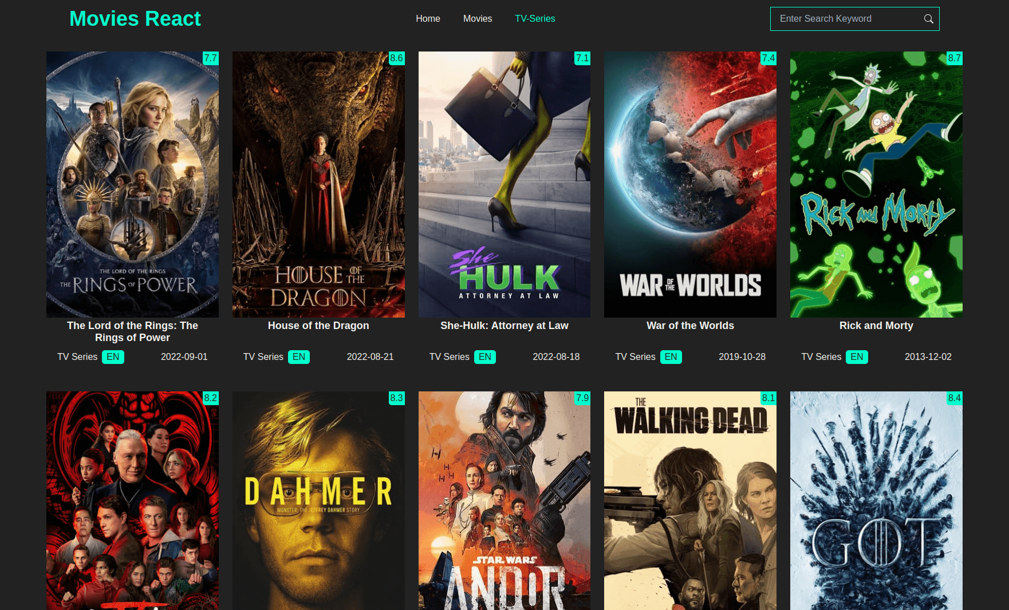Click the 7.4 rating badge
The width and height of the screenshot is (1009, 610).
pyautogui.click(x=768, y=58)
